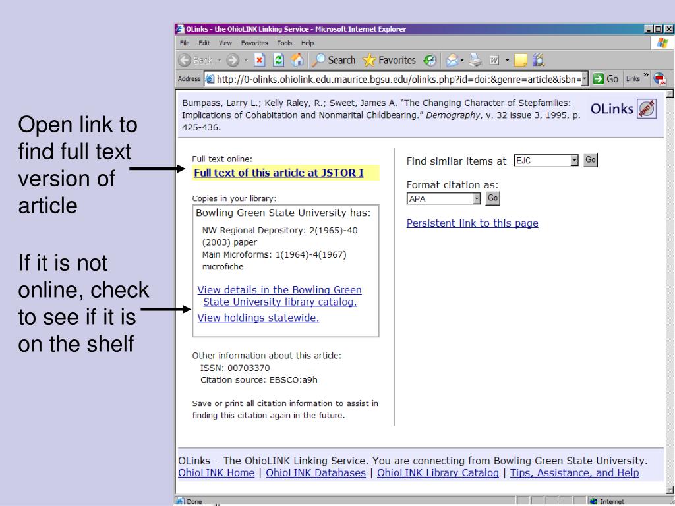The height and width of the screenshot is (506, 675).
Task: Open the Favorites menu
Action: [x=254, y=43]
